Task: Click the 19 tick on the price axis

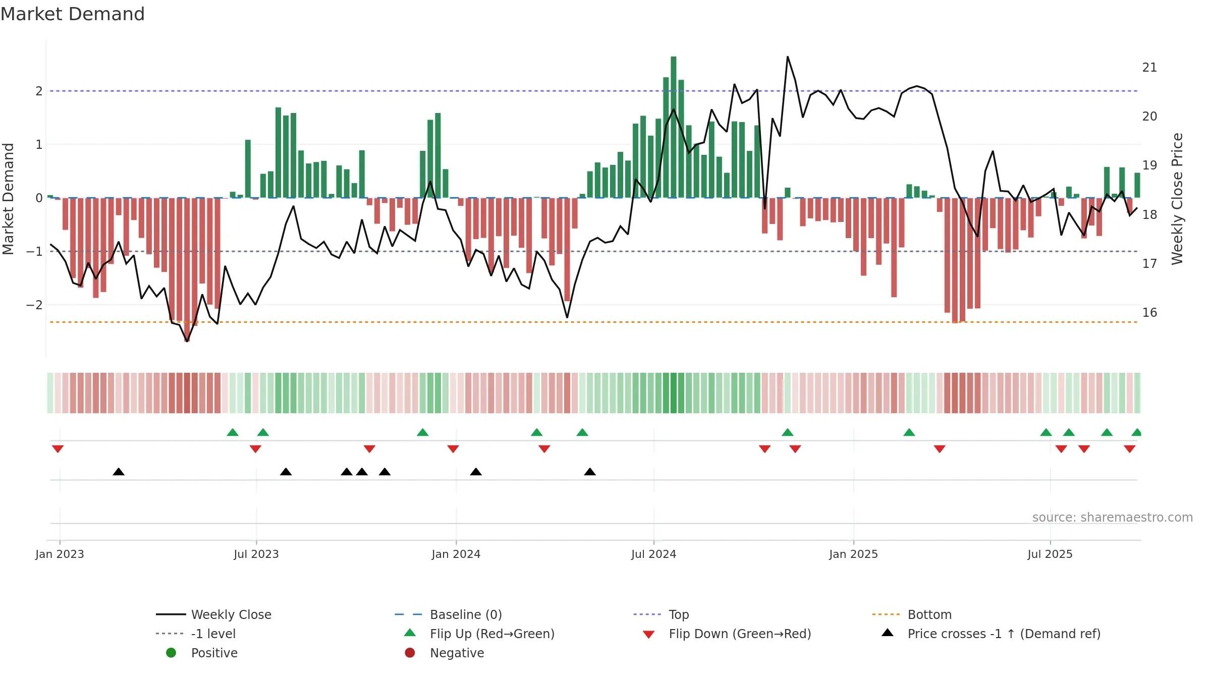Action: 1150,165
